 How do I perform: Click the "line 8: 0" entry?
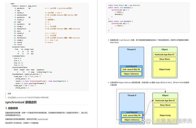(18, 58)
